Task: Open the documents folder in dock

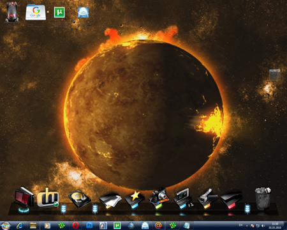Action: (110, 201)
